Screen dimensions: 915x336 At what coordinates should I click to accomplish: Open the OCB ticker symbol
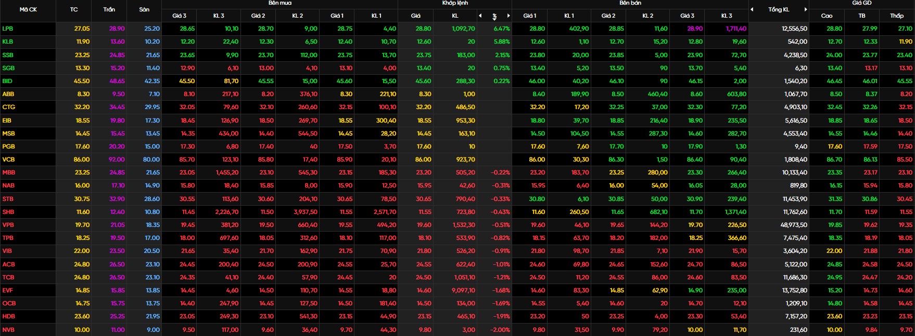click(x=9, y=303)
